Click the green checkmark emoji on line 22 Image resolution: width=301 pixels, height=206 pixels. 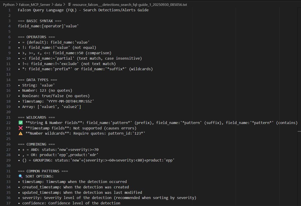click(21, 123)
